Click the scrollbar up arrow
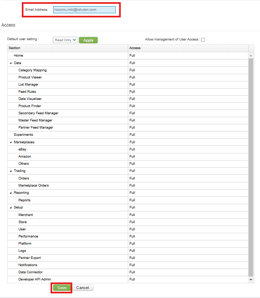260x298 pixels. (x=251, y=56)
